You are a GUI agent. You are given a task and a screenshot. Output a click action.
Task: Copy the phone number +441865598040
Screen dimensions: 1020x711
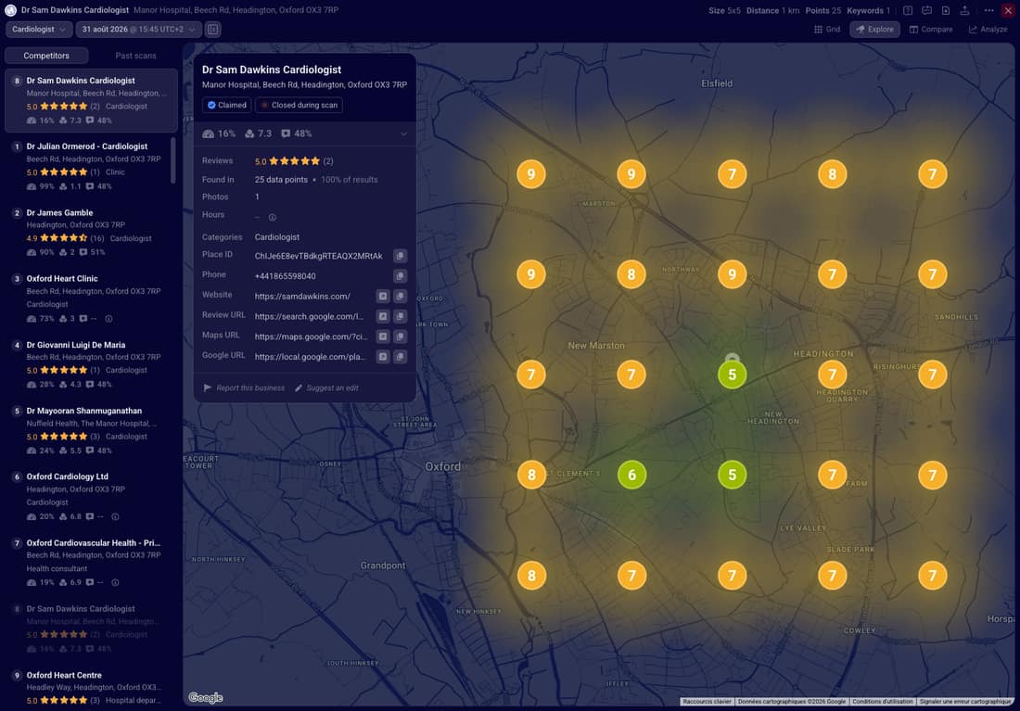(400, 276)
